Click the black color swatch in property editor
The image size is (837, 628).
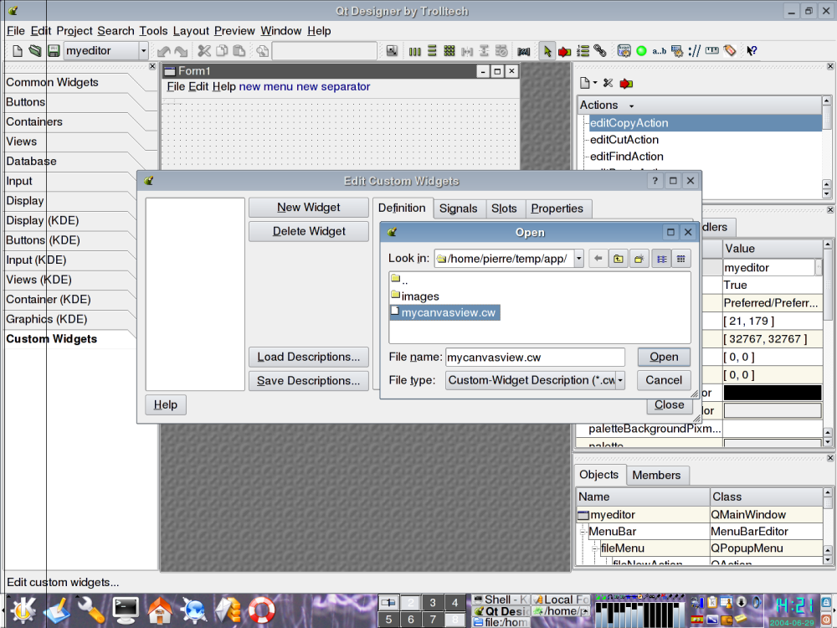coord(773,393)
